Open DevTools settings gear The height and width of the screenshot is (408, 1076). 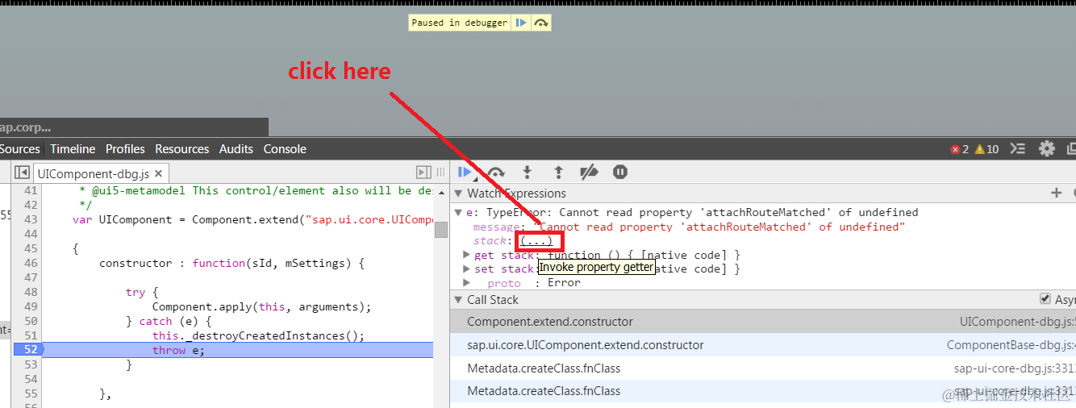(x=1046, y=149)
